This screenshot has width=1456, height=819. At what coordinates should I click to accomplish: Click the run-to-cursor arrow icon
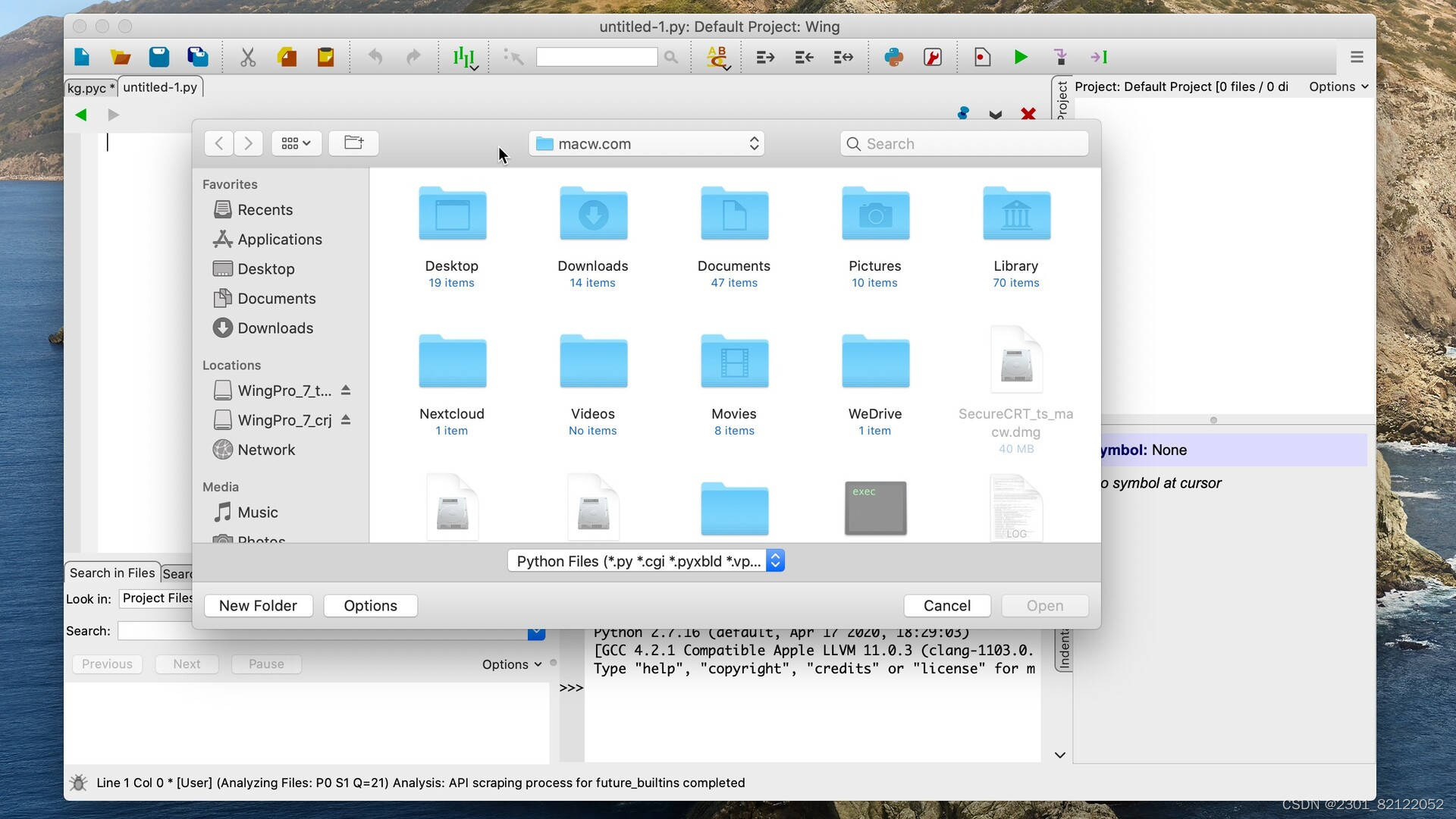(1099, 57)
